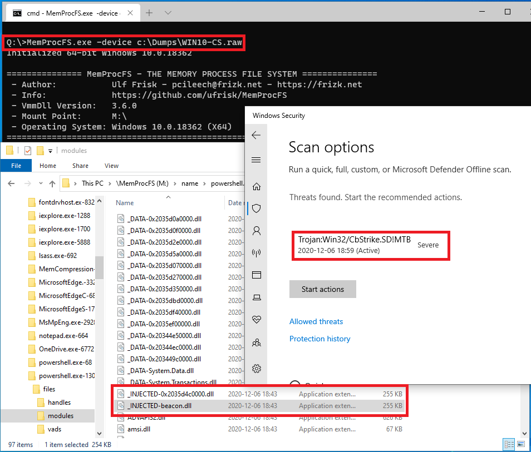Open Allowed threats link
The image size is (531, 452).
pyautogui.click(x=316, y=321)
